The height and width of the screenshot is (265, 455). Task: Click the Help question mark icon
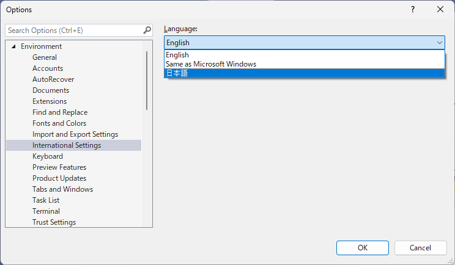pyautogui.click(x=413, y=9)
